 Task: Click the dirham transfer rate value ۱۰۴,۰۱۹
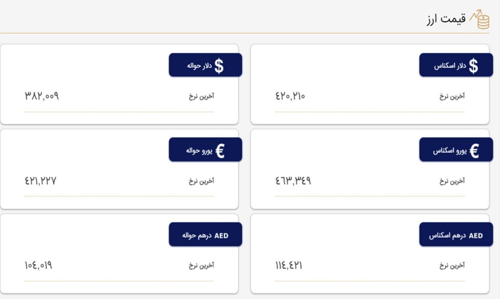click(38, 265)
